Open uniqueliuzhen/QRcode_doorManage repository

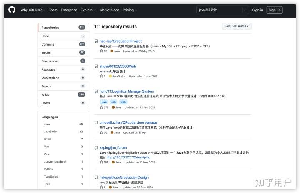coord(128,122)
